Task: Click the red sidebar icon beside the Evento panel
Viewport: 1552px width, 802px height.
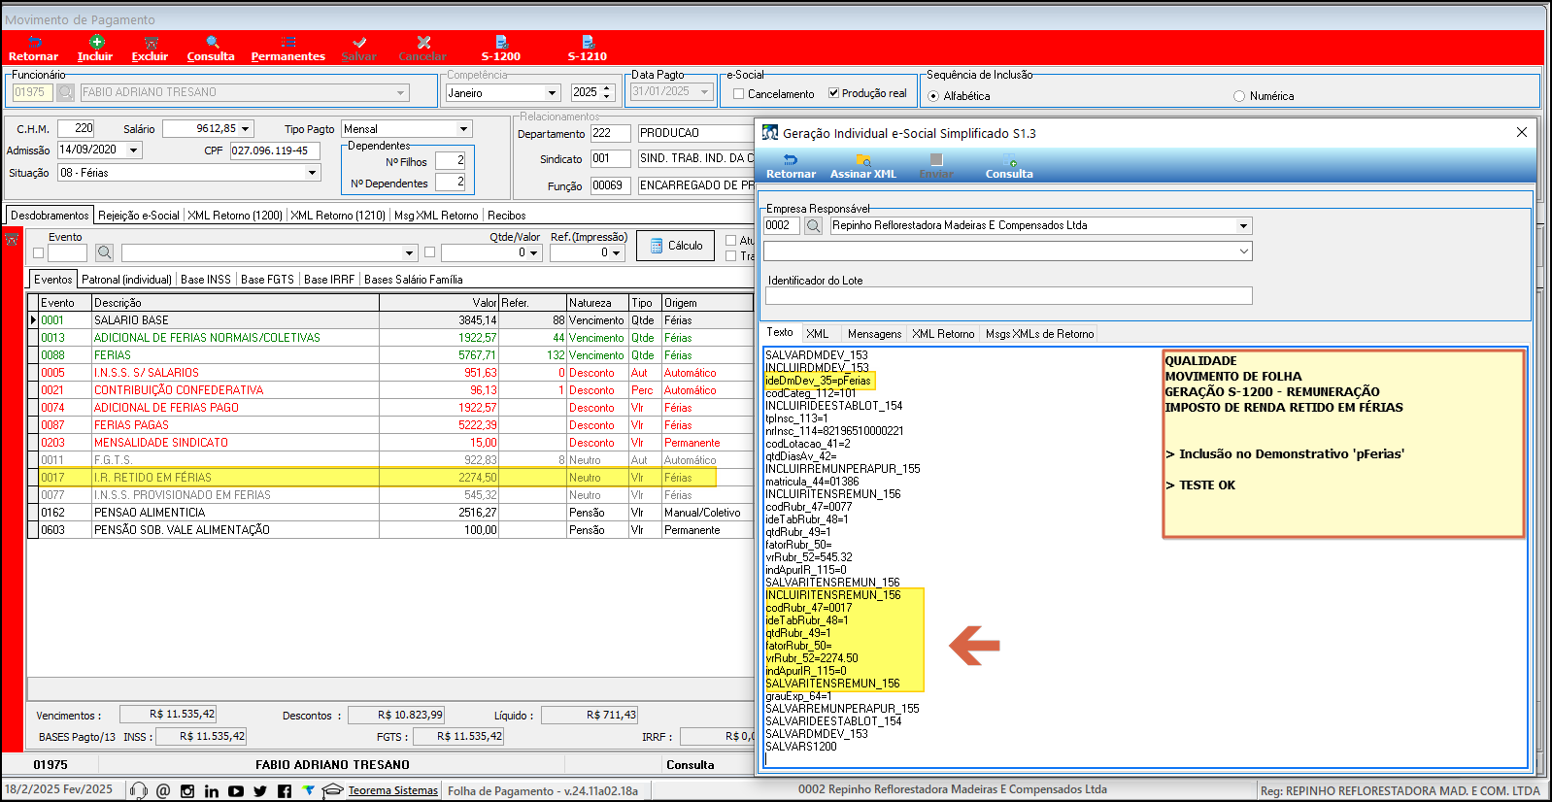Action: pyautogui.click(x=13, y=239)
